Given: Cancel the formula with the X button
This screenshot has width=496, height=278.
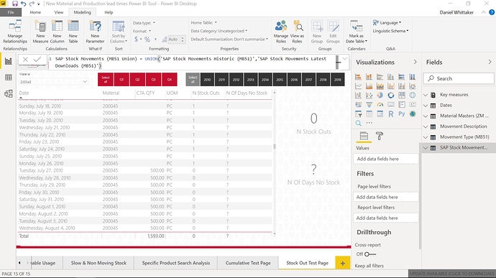Looking at the screenshot, I should point(25,60).
